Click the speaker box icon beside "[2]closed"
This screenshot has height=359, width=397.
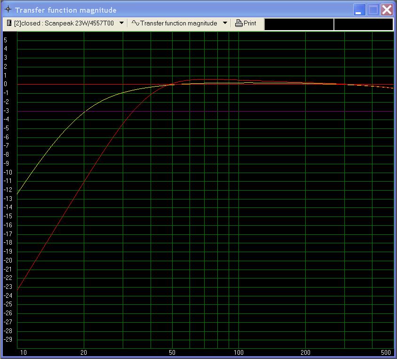[9, 23]
